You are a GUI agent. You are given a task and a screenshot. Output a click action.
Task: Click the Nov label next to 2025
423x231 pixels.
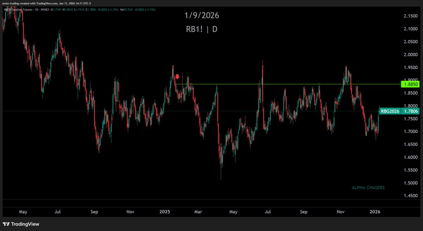pyautogui.click(x=130, y=212)
